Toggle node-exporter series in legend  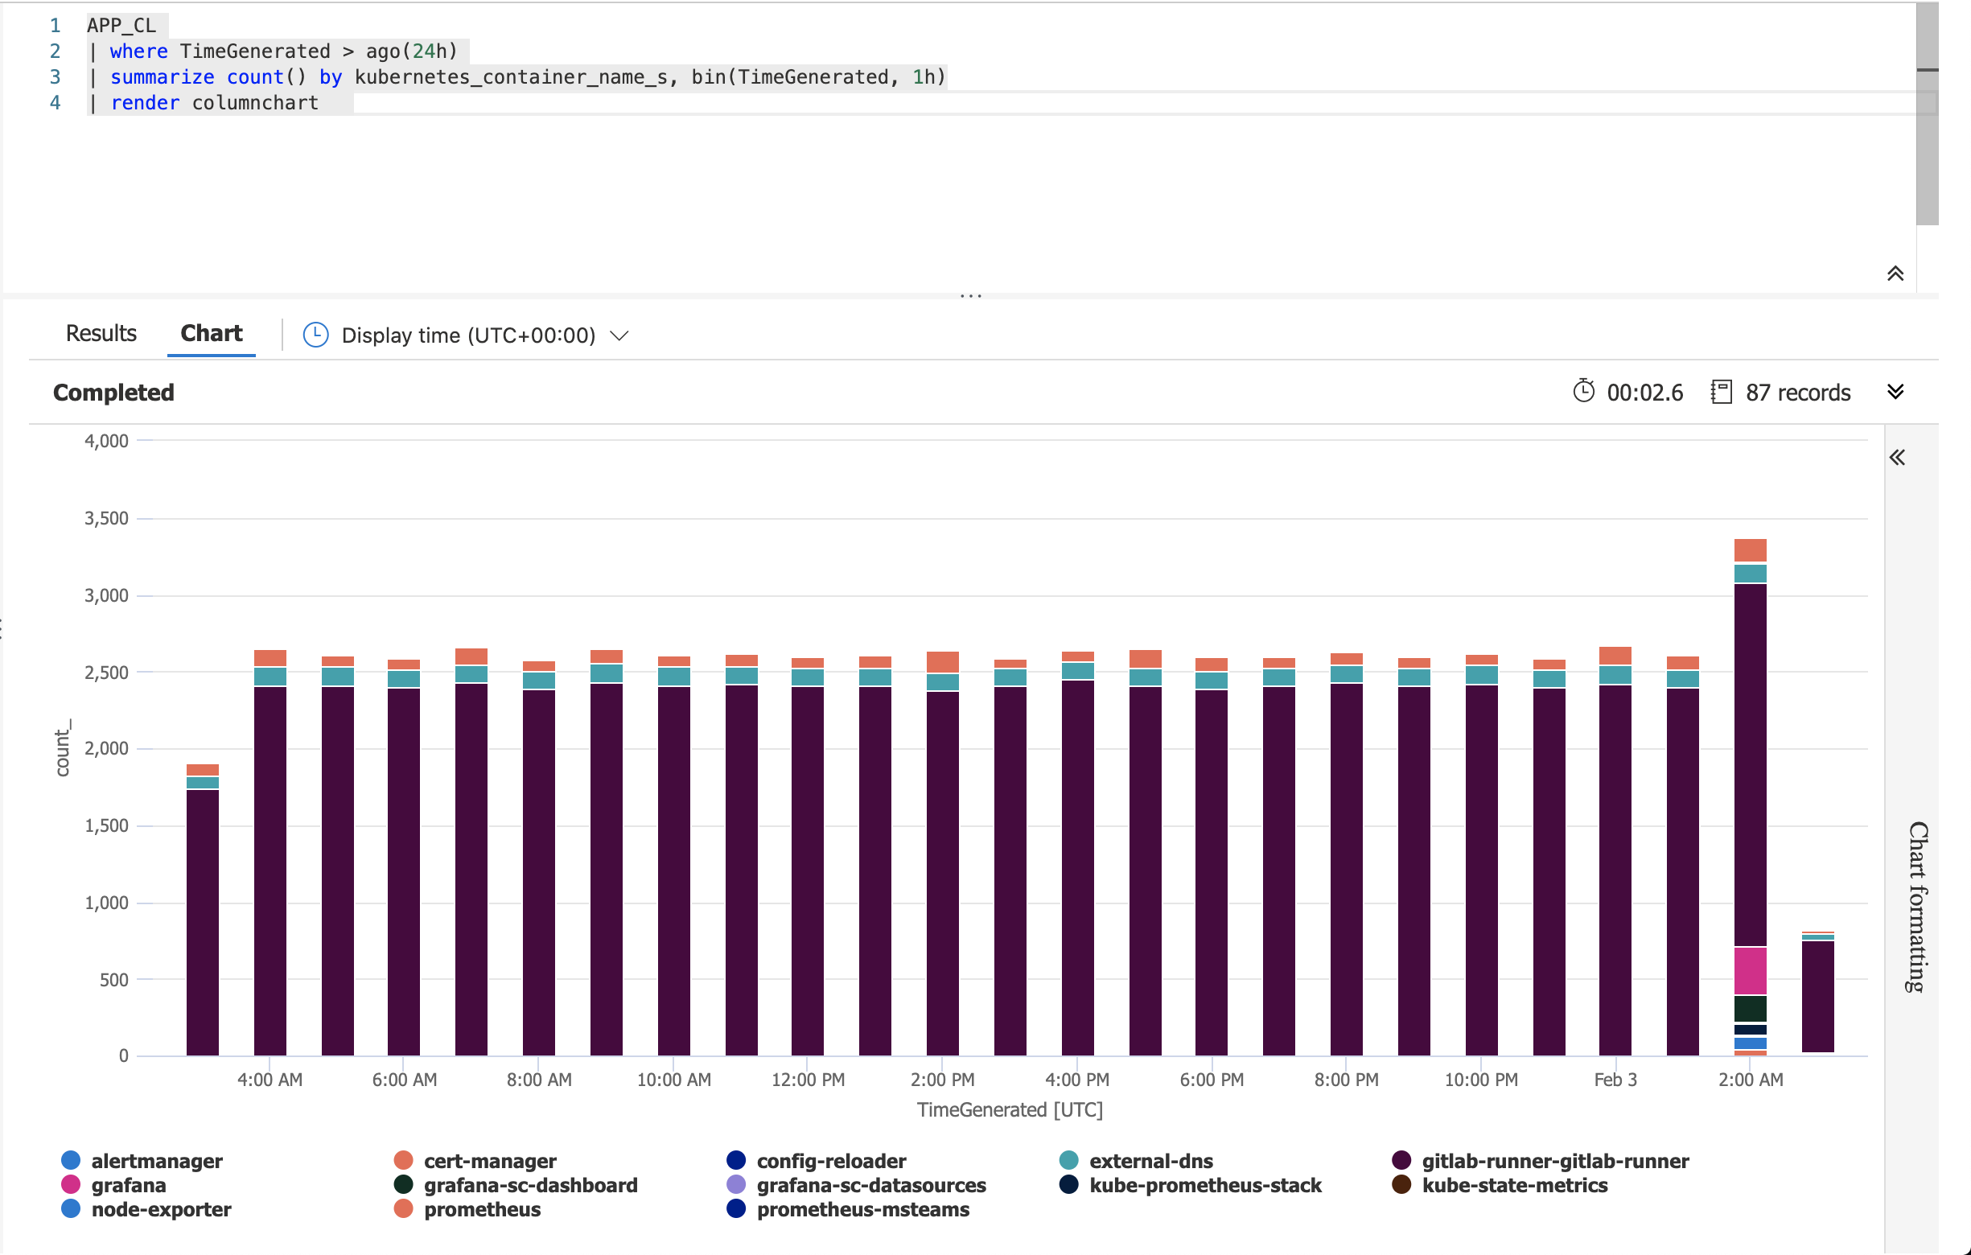(146, 1210)
